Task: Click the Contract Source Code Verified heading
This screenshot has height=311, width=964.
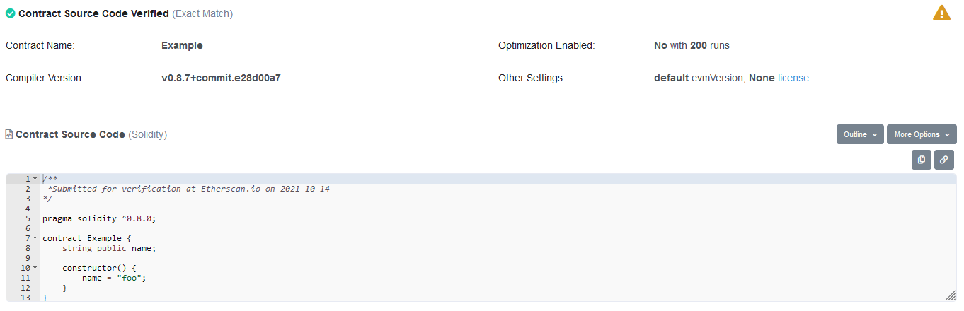Action: click(93, 13)
